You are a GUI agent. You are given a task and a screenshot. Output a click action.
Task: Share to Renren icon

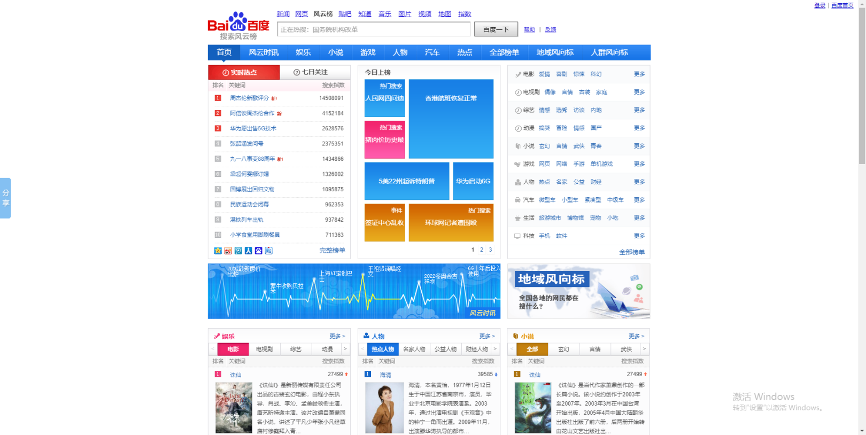click(249, 251)
